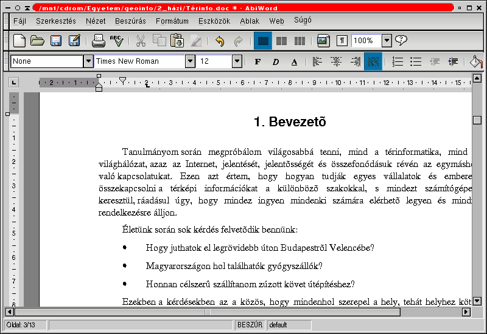Center align the paragraph
Viewport: 487px width, 334px height.
(x=336, y=62)
